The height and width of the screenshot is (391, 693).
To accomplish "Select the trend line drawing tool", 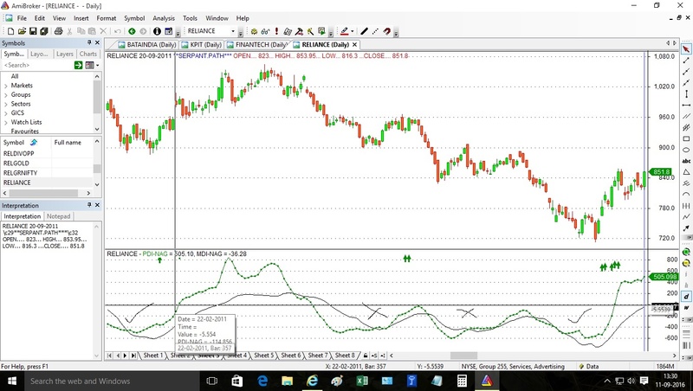I will click(686, 61).
